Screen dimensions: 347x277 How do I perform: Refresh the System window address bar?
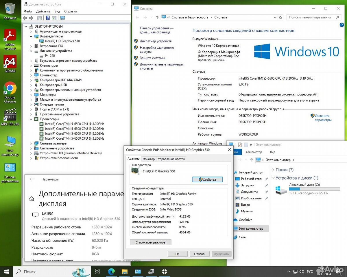(280, 17)
